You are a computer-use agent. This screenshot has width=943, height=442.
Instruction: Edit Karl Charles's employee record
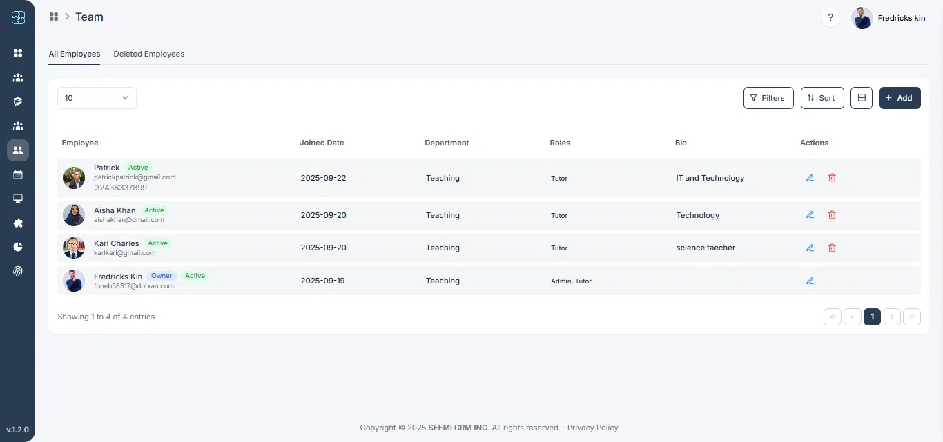click(810, 248)
